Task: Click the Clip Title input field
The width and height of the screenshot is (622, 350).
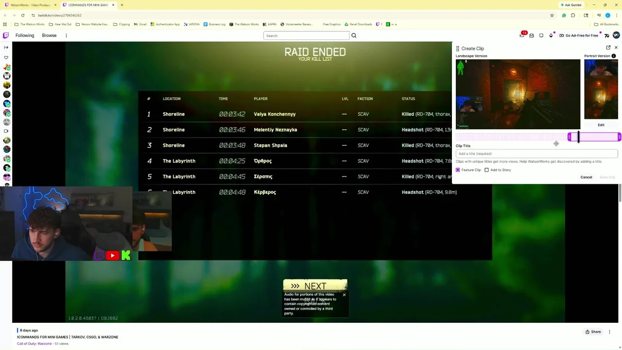Action: click(536, 154)
